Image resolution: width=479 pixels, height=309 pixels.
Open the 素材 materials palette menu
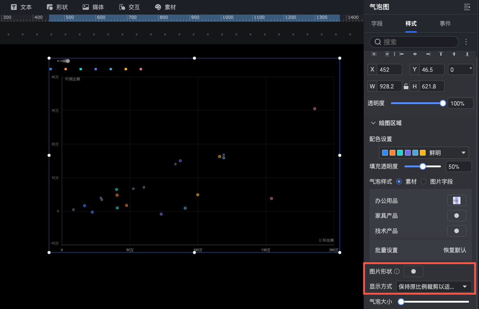click(165, 7)
